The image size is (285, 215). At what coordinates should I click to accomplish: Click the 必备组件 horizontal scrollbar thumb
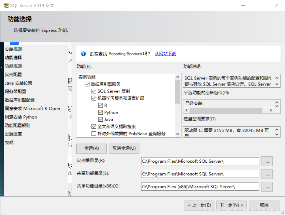226,110
